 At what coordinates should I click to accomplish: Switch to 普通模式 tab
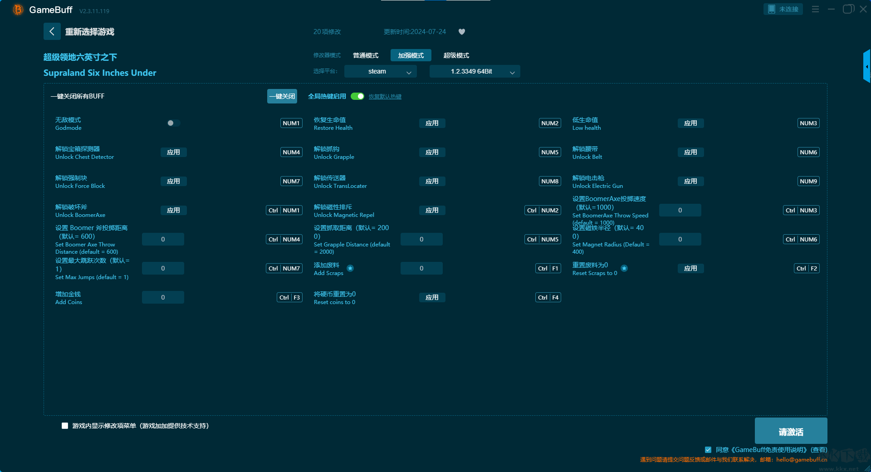365,55
